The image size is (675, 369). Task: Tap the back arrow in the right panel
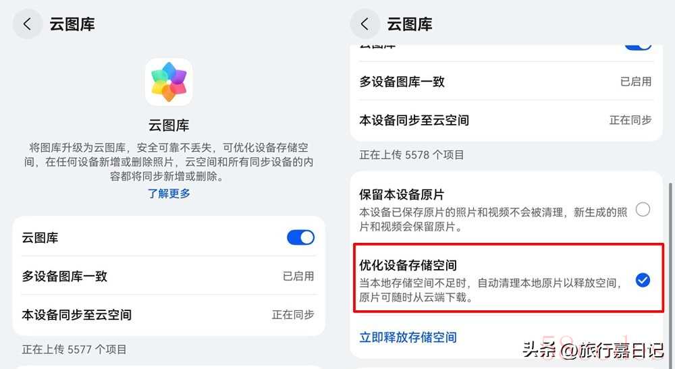point(364,25)
